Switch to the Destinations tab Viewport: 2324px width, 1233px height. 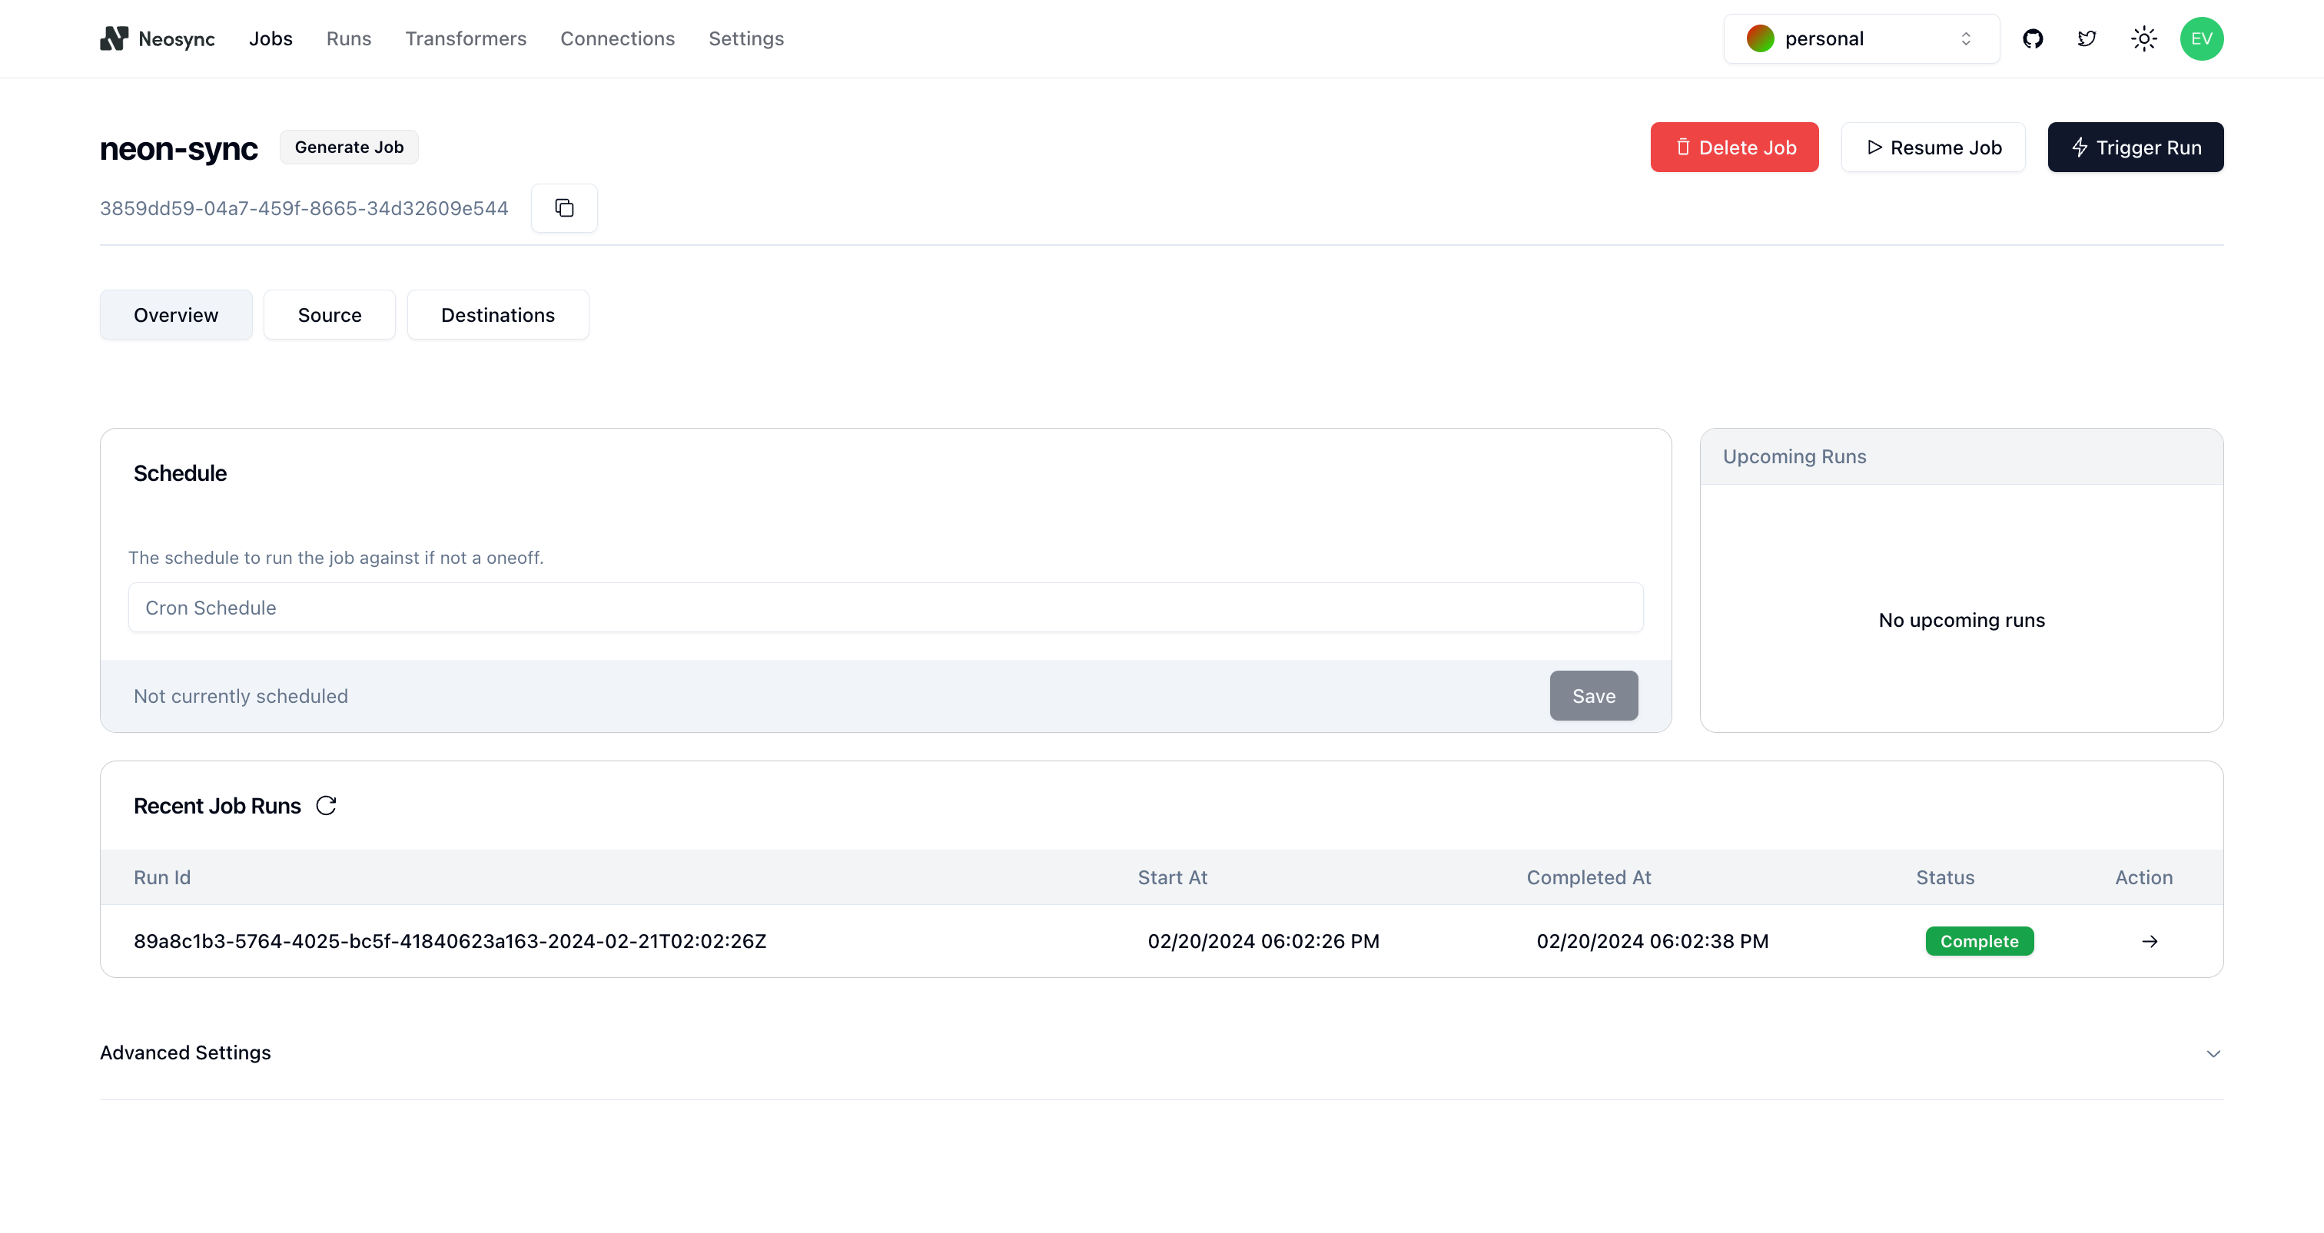coord(498,315)
